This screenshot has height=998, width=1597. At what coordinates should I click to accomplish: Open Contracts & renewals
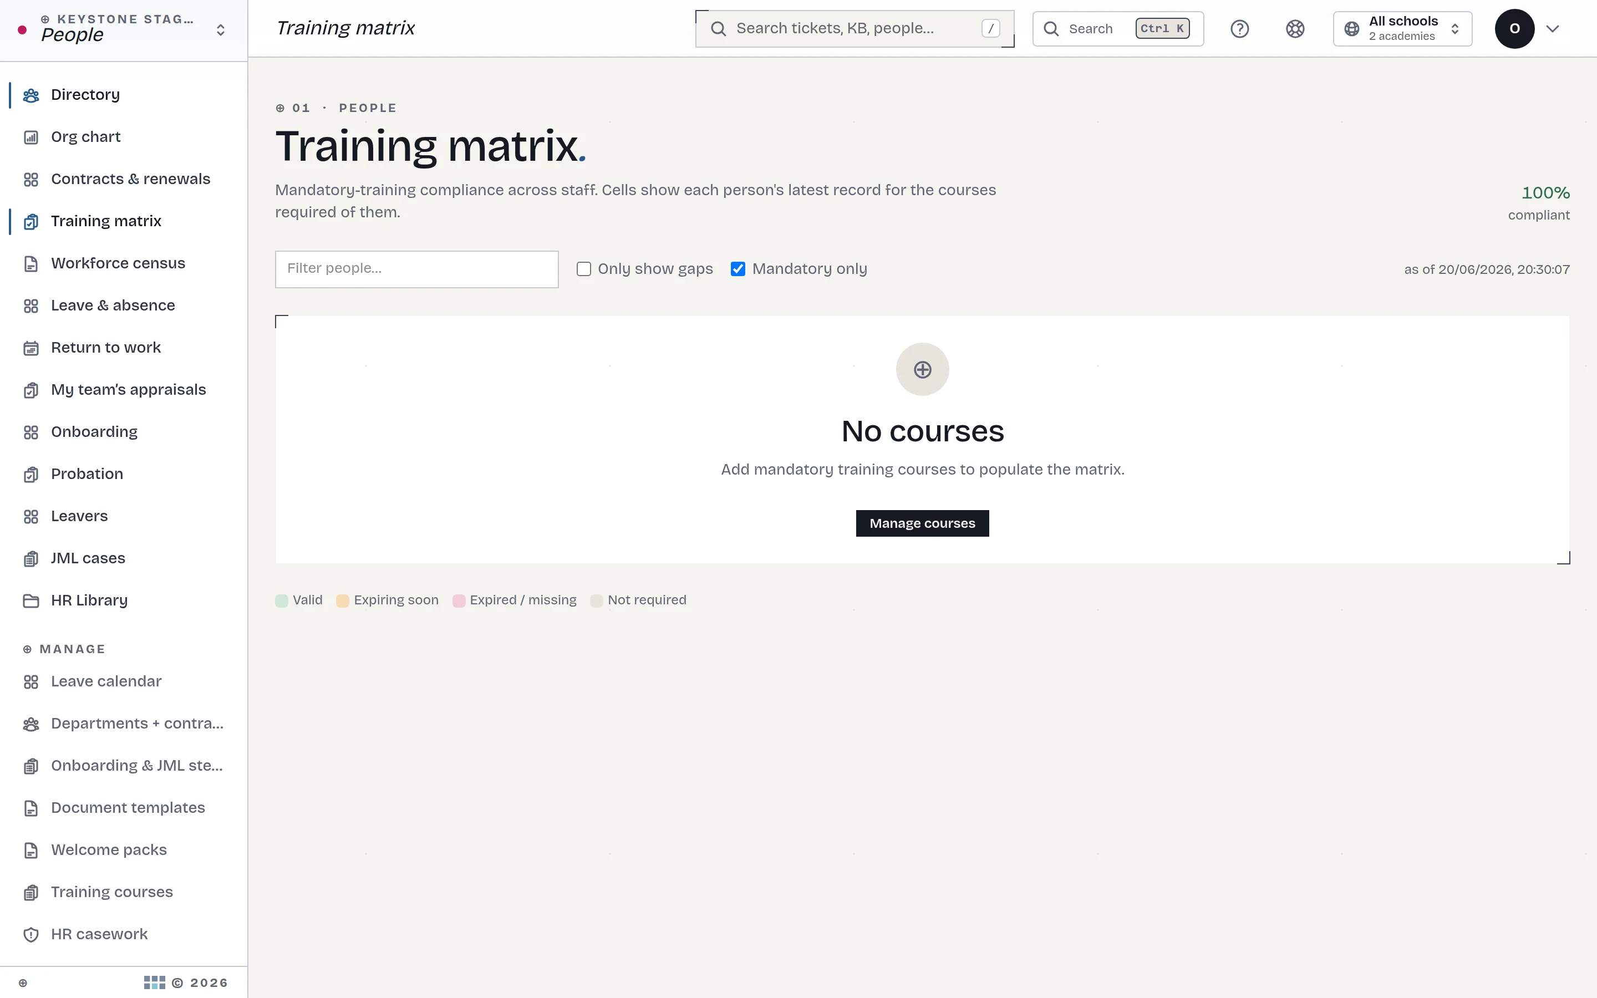pos(131,180)
